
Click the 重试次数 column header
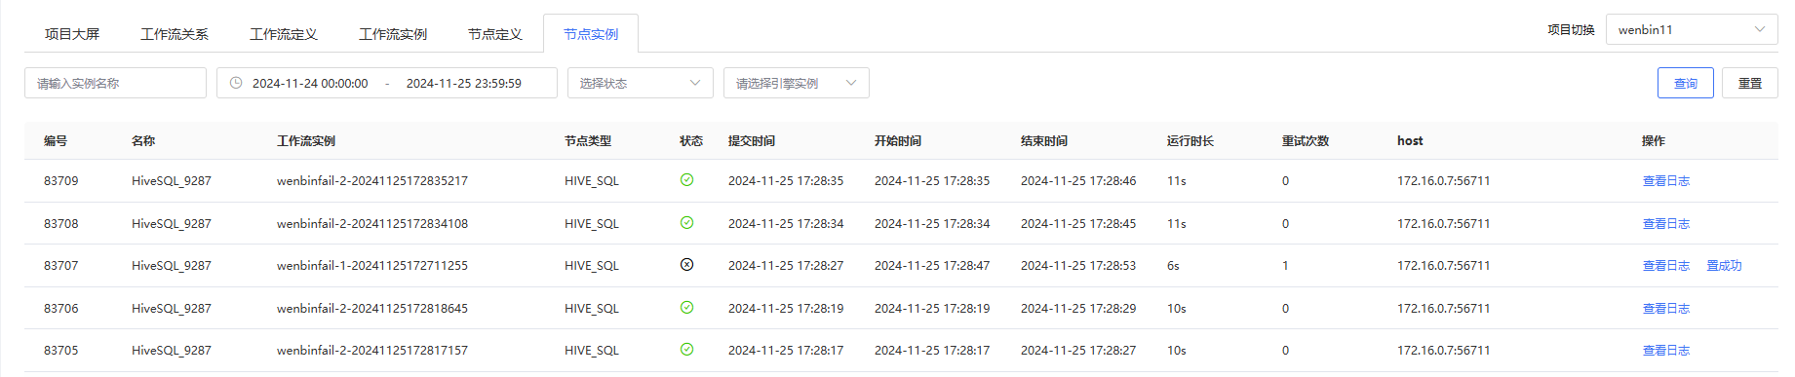(x=1306, y=141)
